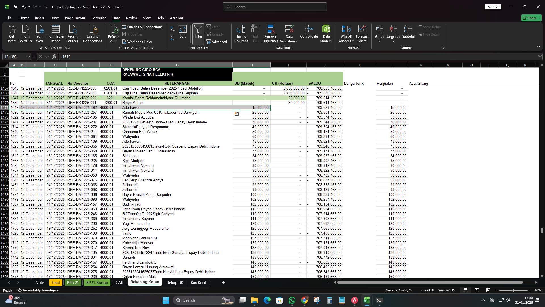Apply Subtotal to the data

tap(408, 33)
